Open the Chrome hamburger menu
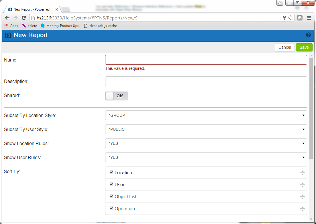Viewport: 316px width, 224px height. pos(309,18)
